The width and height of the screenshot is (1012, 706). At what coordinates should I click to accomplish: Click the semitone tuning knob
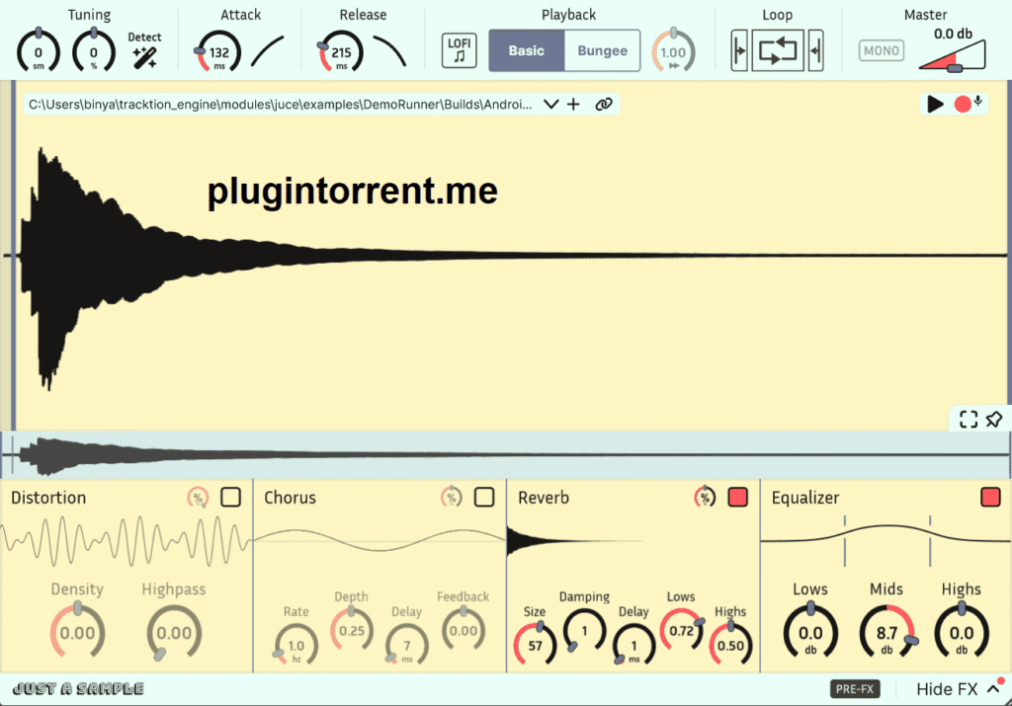click(x=39, y=51)
